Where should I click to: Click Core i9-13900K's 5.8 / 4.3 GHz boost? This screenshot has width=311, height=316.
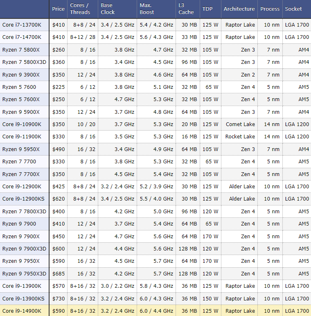[156, 286]
